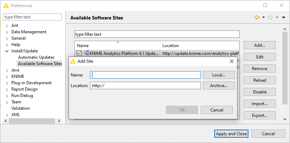Click the Export... button
The image size is (290, 143).
click(260, 115)
